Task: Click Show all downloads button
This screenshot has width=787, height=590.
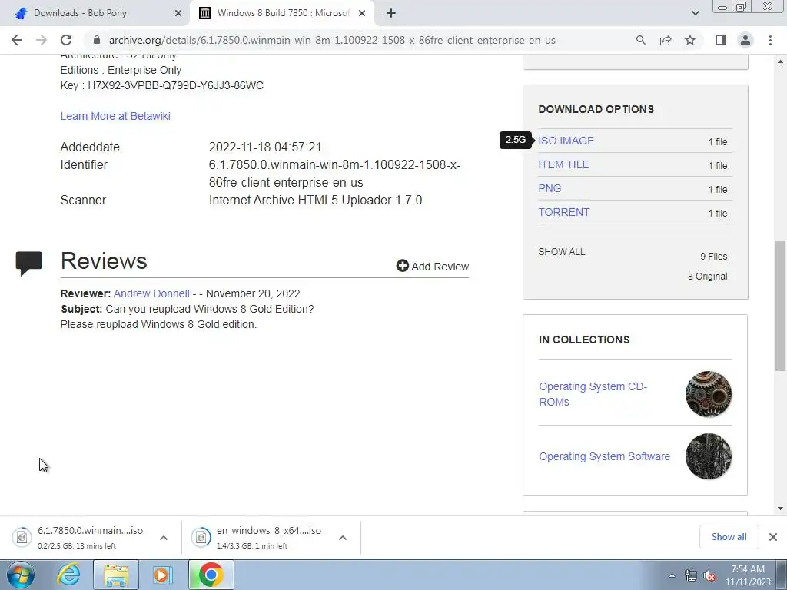Action: 729,537
